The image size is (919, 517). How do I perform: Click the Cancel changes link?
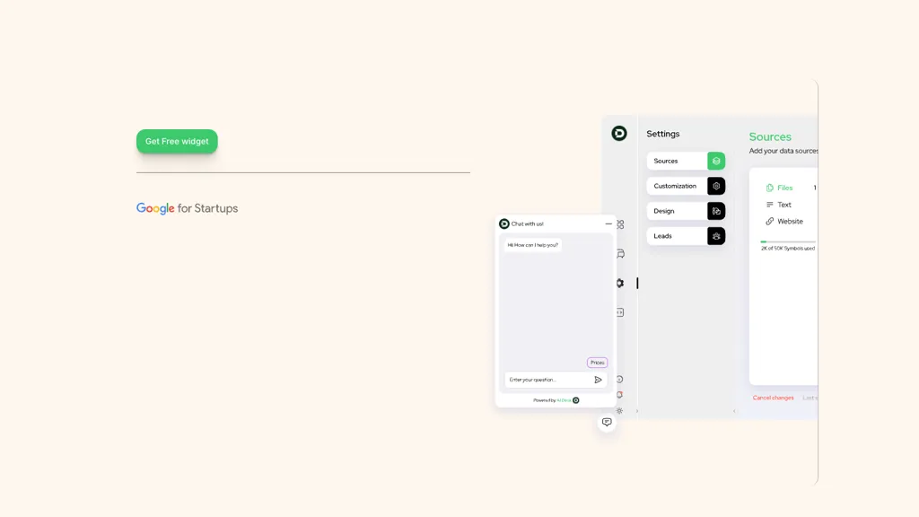[x=773, y=398]
